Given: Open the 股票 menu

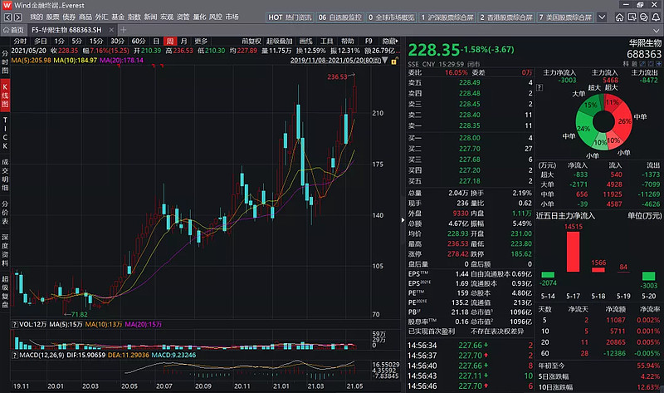Looking at the screenshot, I should point(54,17).
